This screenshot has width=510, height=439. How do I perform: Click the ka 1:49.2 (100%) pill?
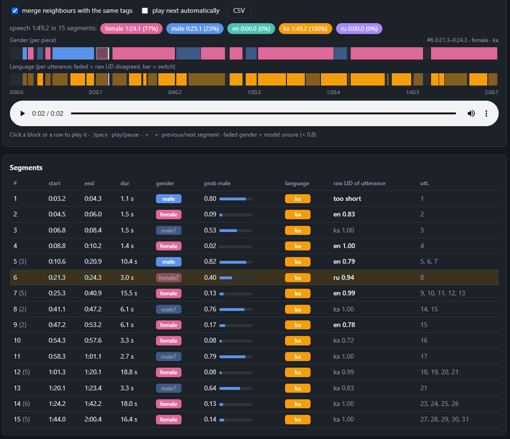305,29
